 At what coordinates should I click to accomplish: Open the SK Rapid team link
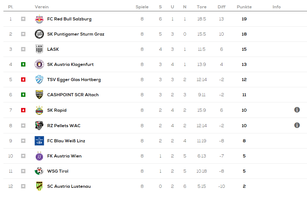(57, 110)
